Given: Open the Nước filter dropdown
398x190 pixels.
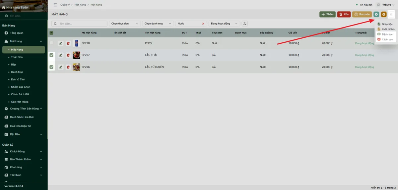Looking at the screenshot, I should click(191, 24).
